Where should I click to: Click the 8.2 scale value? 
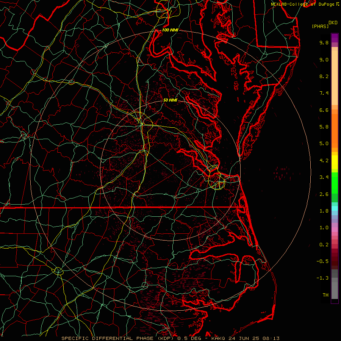(324, 76)
